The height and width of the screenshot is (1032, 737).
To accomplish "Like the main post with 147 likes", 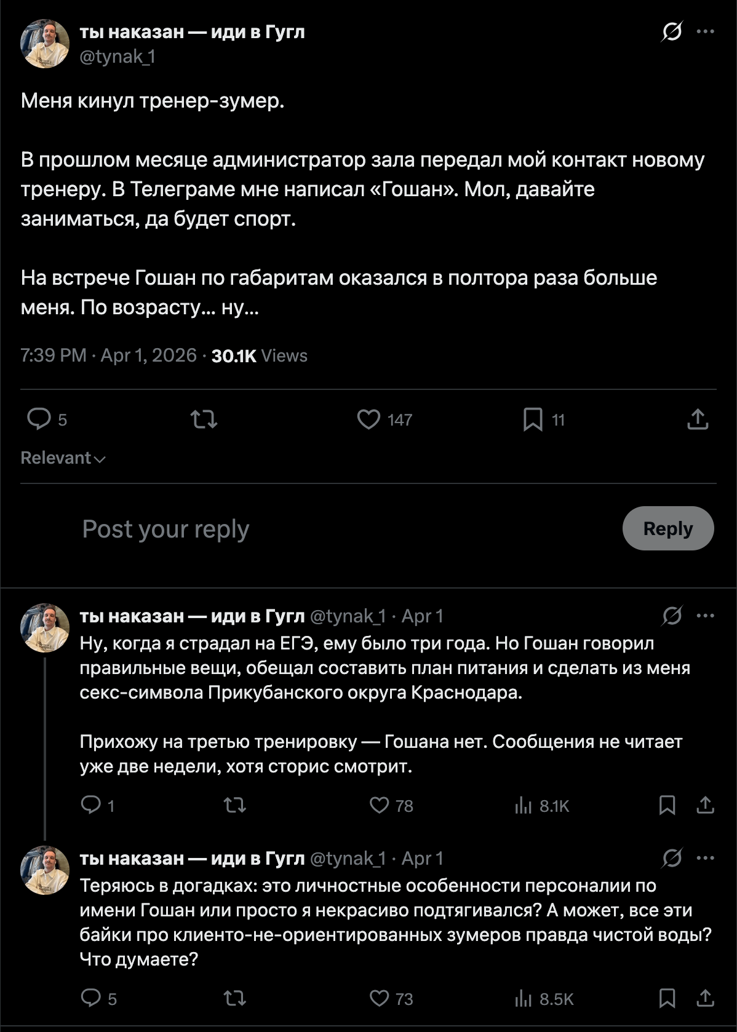I will click(x=368, y=419).
